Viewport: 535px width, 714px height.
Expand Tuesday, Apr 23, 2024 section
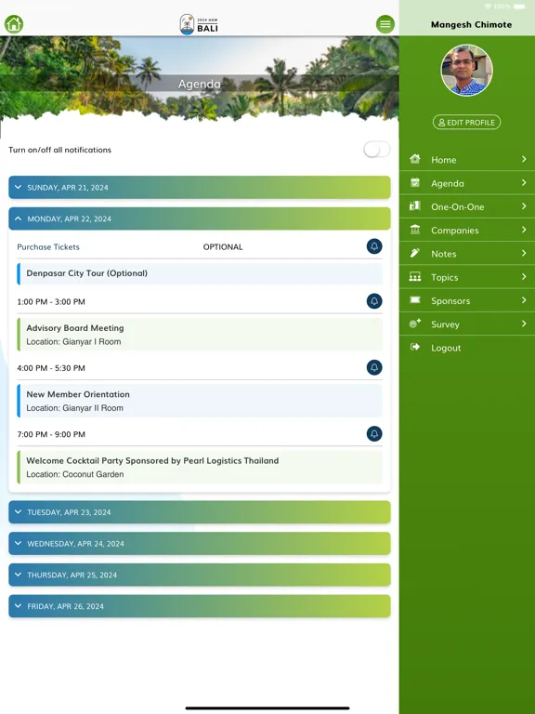click(x=200, y=512)
